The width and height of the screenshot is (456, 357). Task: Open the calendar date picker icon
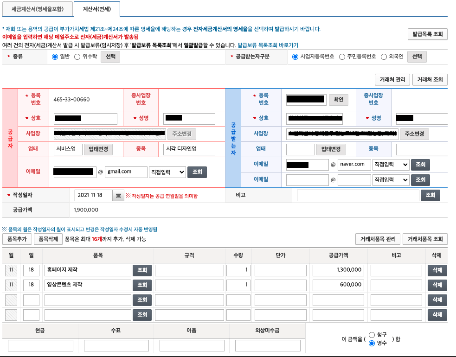point(118,196)
